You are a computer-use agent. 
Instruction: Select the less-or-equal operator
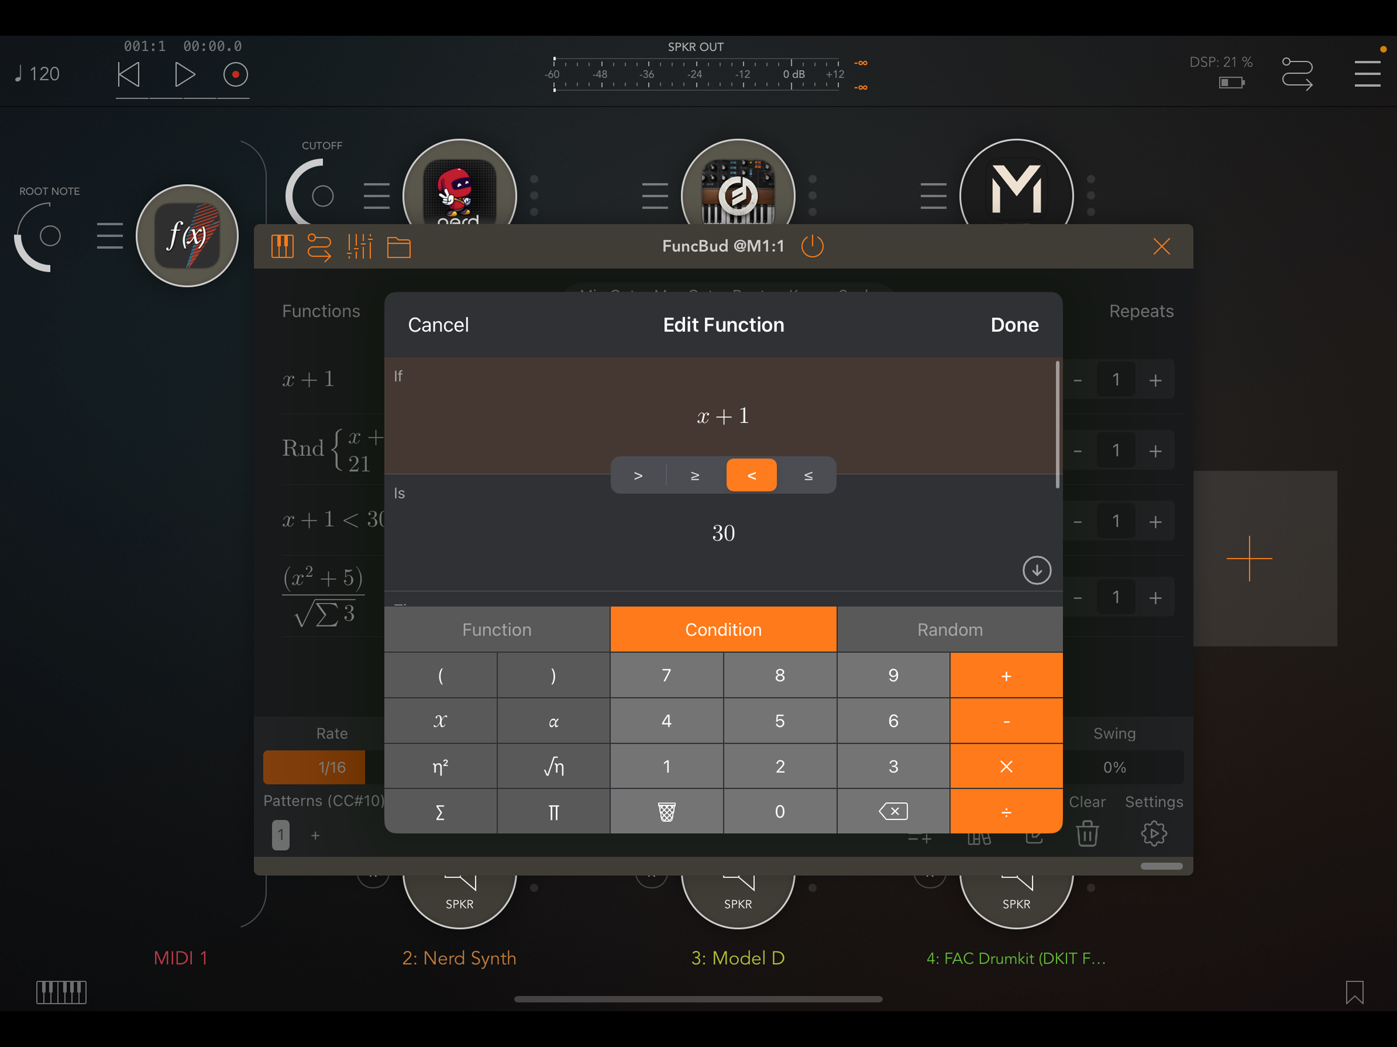pos(808,475)
